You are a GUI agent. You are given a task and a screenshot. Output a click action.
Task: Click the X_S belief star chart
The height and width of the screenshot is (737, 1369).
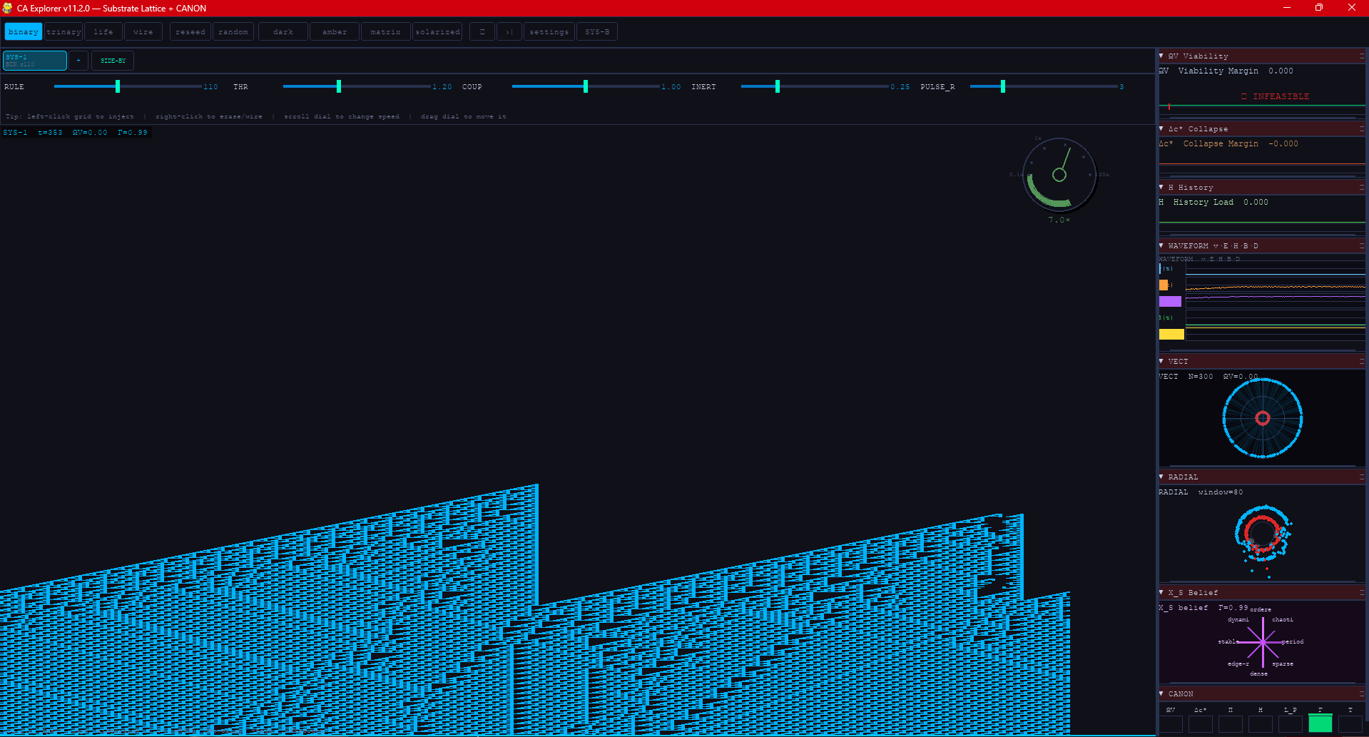pyautogui.click(x=1263, y=642)
